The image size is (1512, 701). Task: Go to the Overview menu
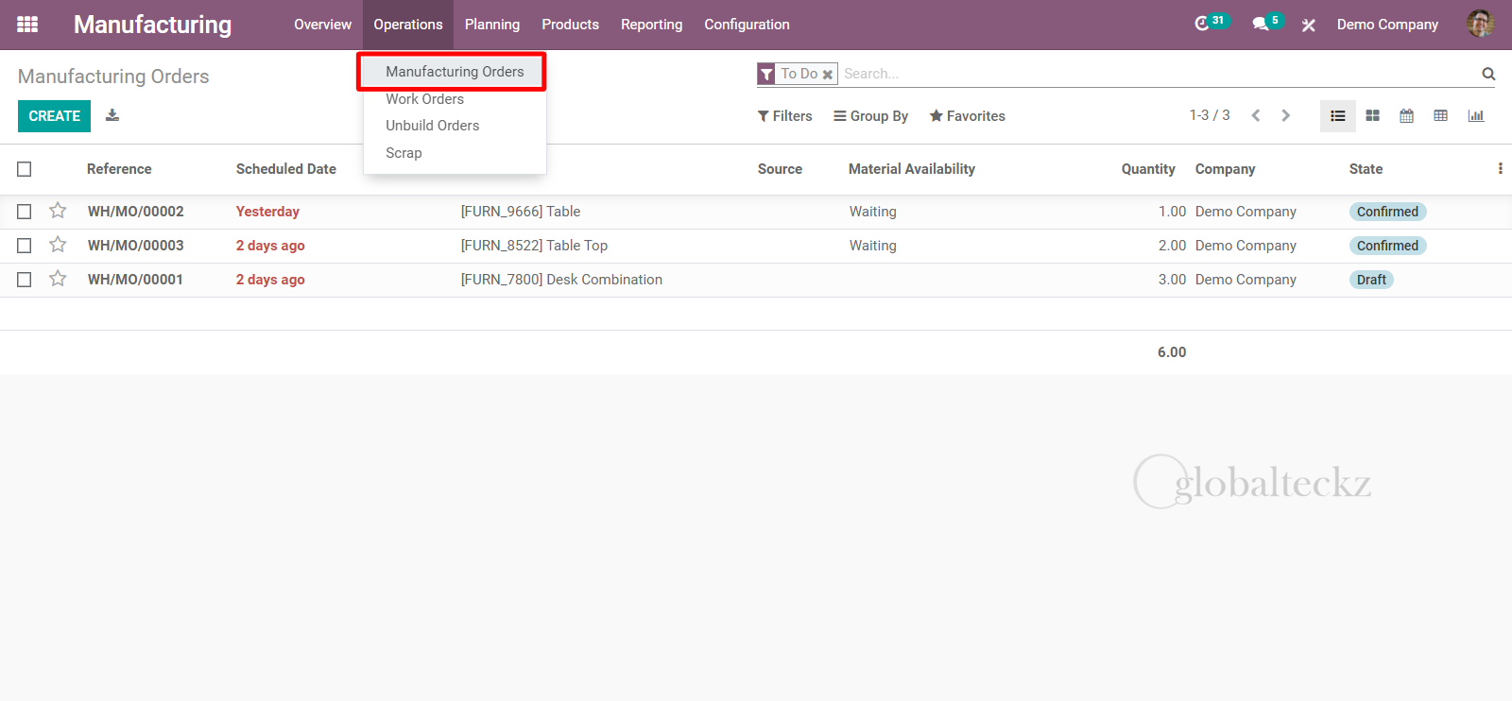[322, 25]
